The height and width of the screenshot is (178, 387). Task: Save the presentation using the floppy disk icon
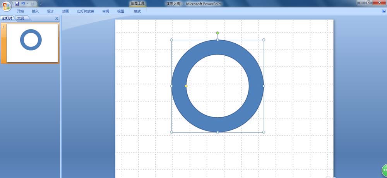tap(17, 4)
